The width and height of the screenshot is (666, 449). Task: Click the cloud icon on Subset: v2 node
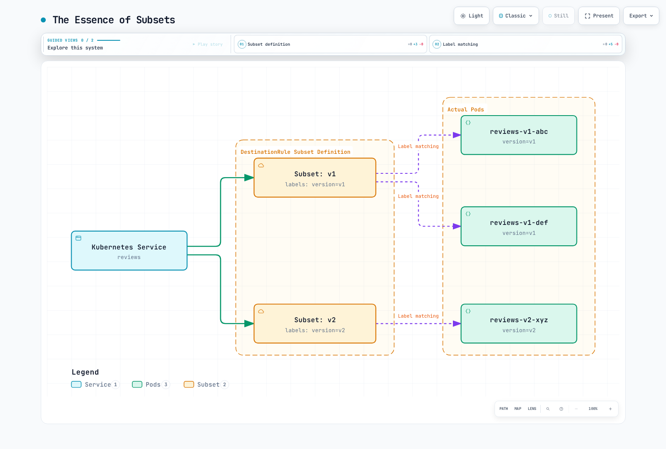(261, 311)
